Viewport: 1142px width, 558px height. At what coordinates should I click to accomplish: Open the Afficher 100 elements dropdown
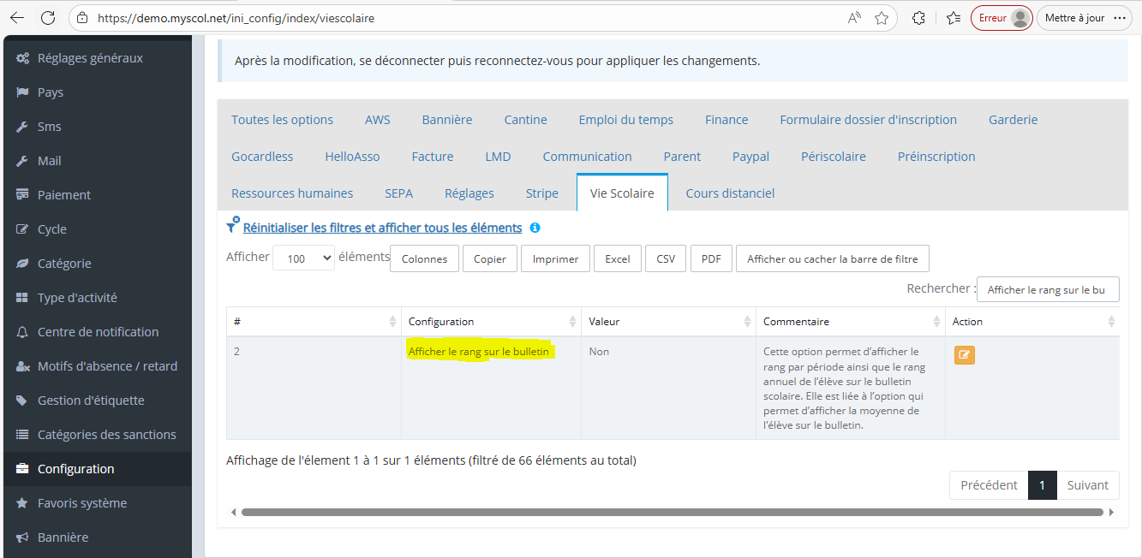(x=303, y=258)
